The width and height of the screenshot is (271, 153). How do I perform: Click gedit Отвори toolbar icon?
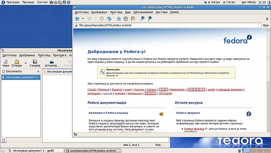[x=17, y=63]
